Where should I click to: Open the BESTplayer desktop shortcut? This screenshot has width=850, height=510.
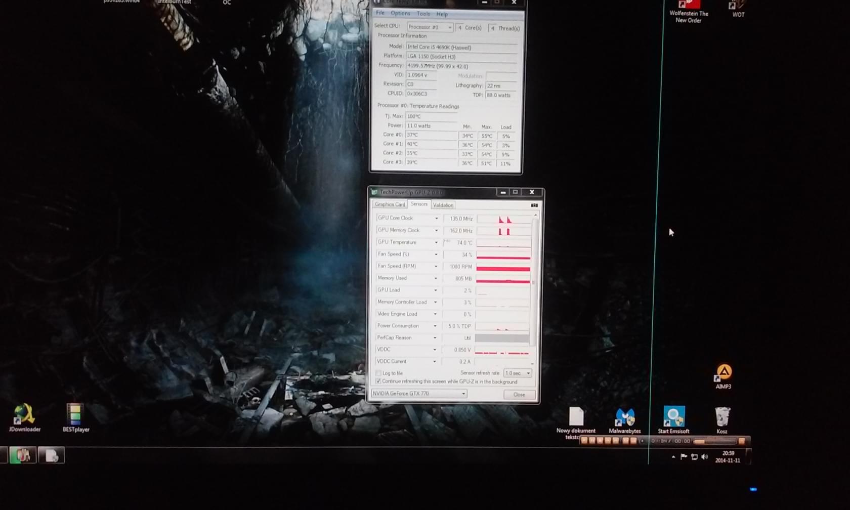click(x=75, y=417)
